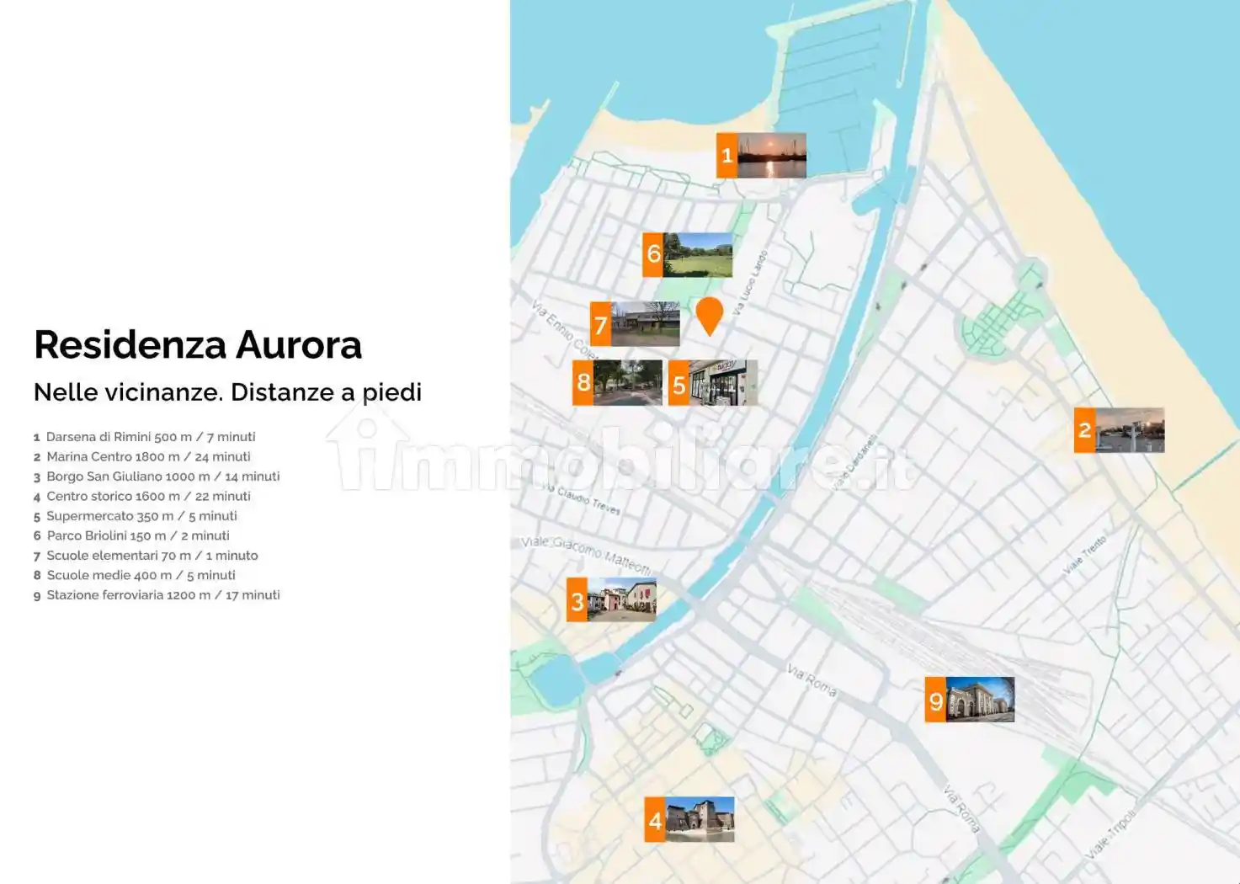Click map marker 5 with the supermarket photo

(712, 383)
